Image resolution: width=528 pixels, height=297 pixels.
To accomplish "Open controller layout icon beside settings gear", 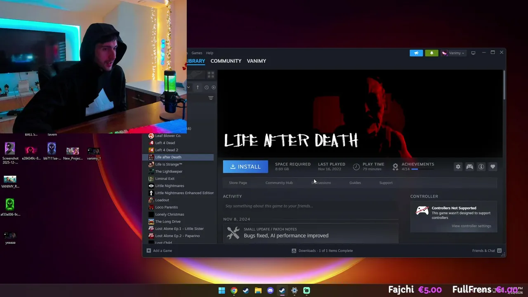I will [469, 167].
